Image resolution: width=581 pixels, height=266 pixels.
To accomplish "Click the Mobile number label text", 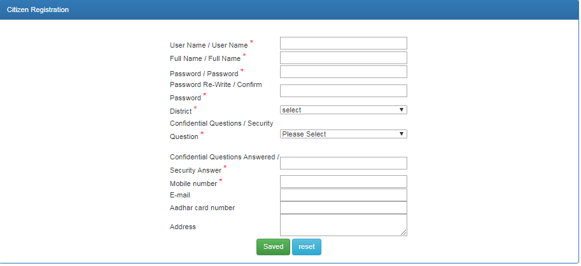I will (x=193, y=184).
